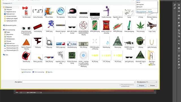Select the MTN_DEW2.png can image
The width and height of the screenshot is (181, 102).
(95, 25)
